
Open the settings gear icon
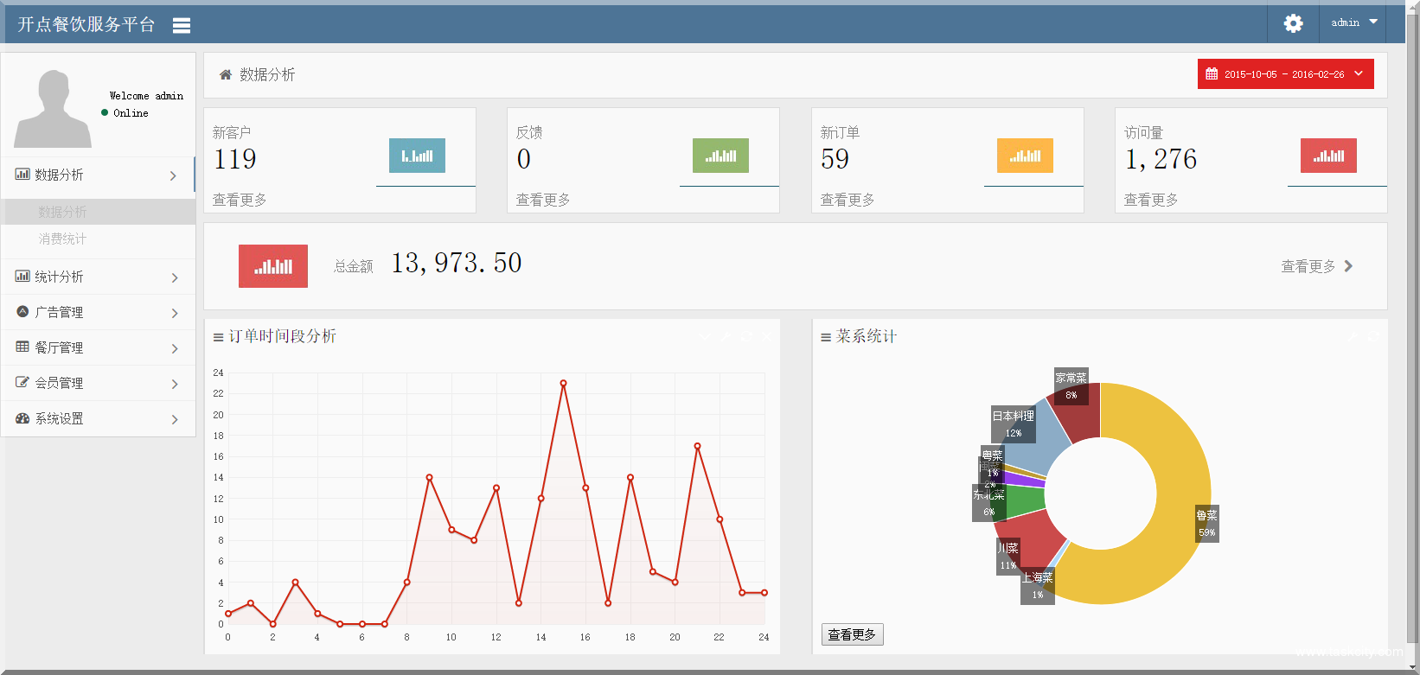pos(1293,23)
